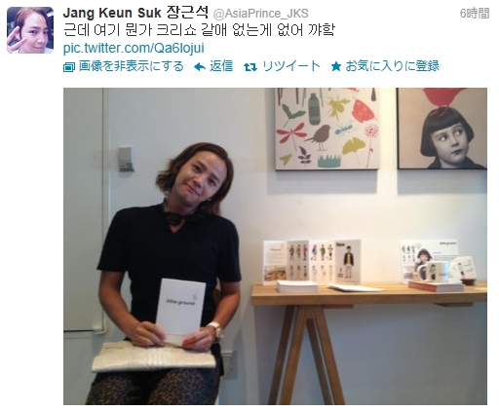Click the hide-image photo icon
499x411 pixels.
[x=68, y=67]
